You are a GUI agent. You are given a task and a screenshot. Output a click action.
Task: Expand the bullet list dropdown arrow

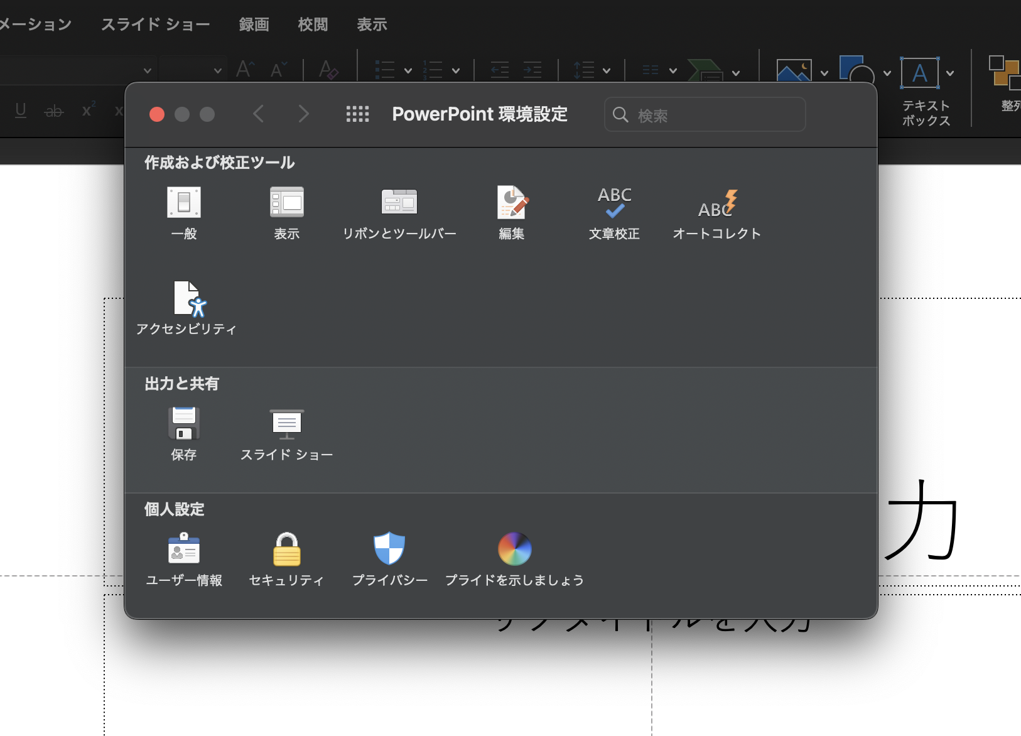click(408, 71)
